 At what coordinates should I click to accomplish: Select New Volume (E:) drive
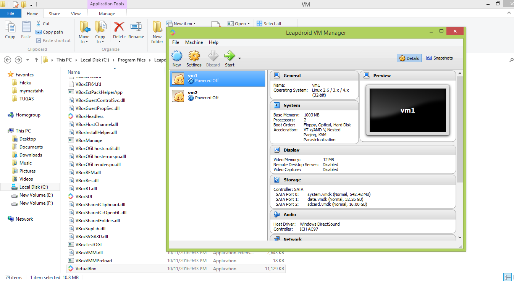[36, 195]
